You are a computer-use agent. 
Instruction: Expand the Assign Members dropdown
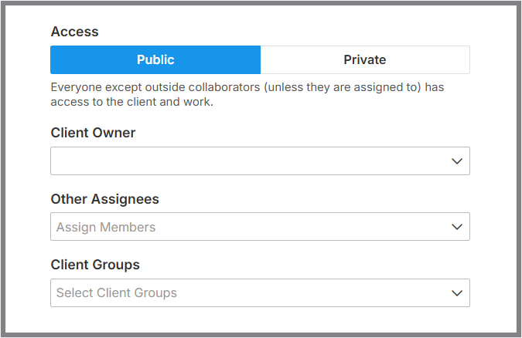click(x=260, y=227)
